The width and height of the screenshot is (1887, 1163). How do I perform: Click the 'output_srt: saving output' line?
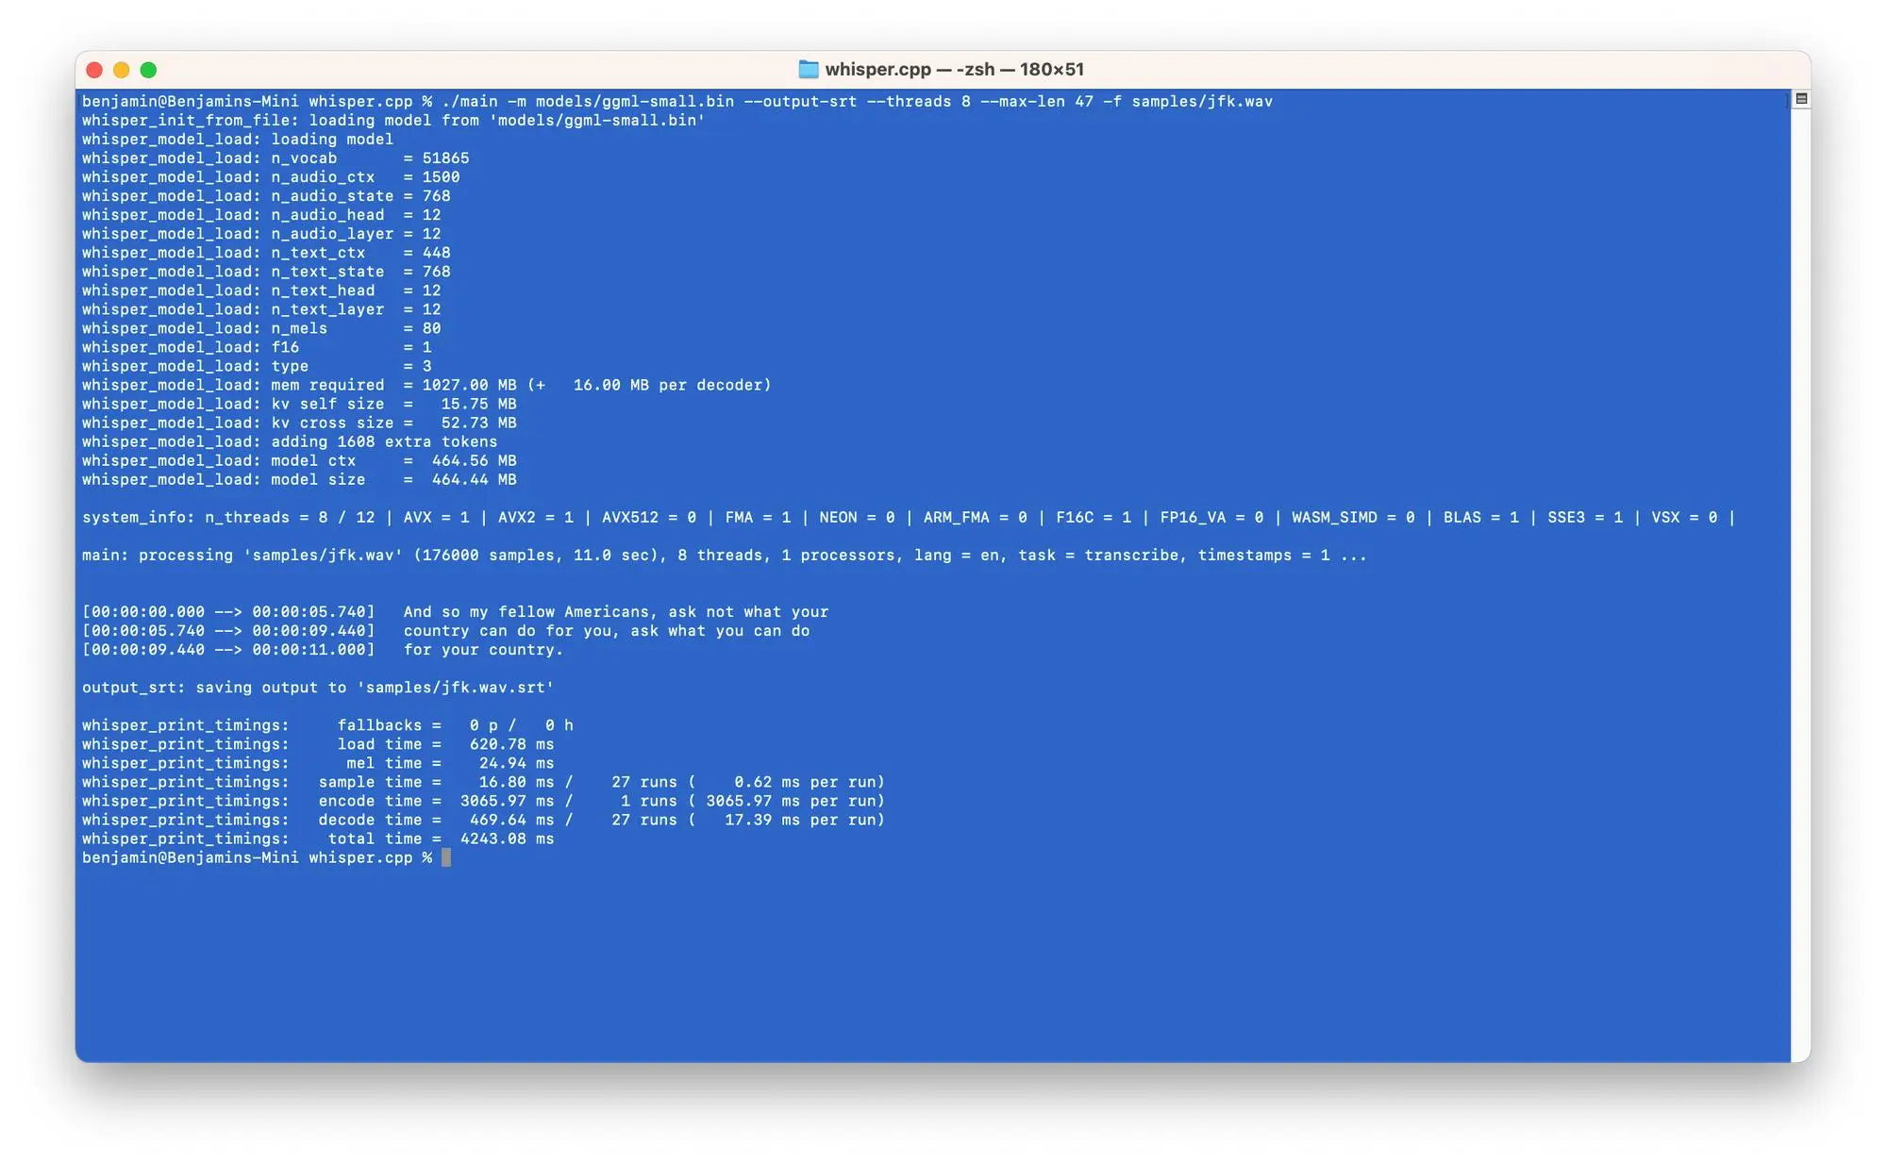point(318,687)
